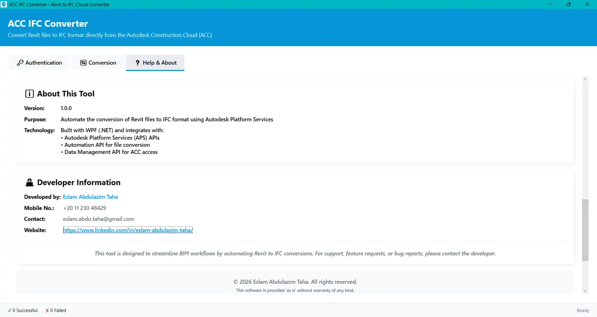
Task: Click the ACC IFC Converter header title
Action: (48, 23)
